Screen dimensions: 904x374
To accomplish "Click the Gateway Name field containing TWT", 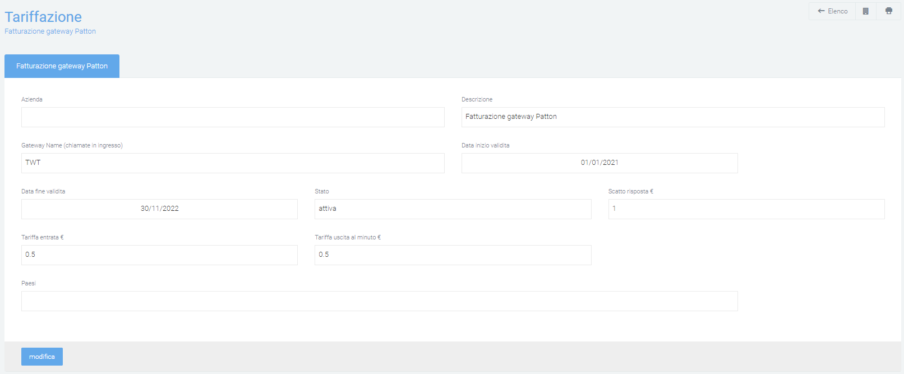I will [x=233, y=163].
